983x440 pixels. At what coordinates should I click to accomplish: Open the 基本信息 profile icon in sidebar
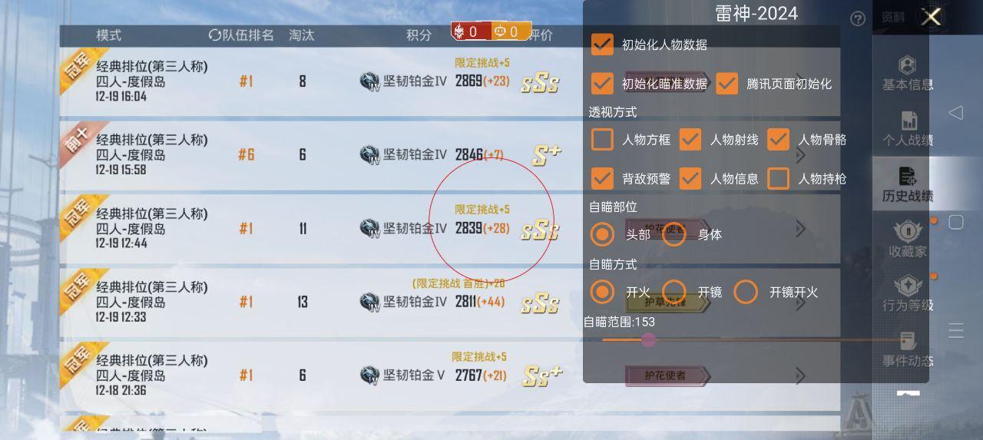(x=908, y=65)
